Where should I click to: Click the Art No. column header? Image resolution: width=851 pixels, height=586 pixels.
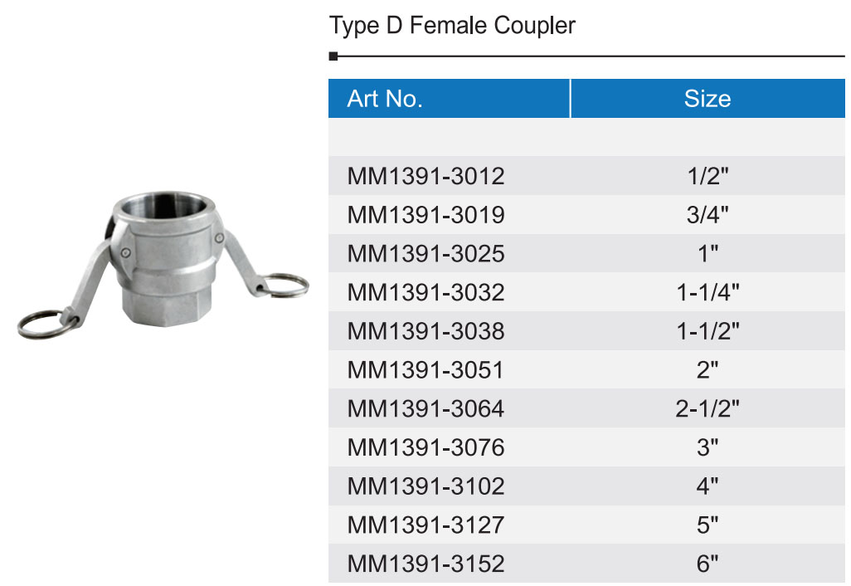click(x=385, y=99)
